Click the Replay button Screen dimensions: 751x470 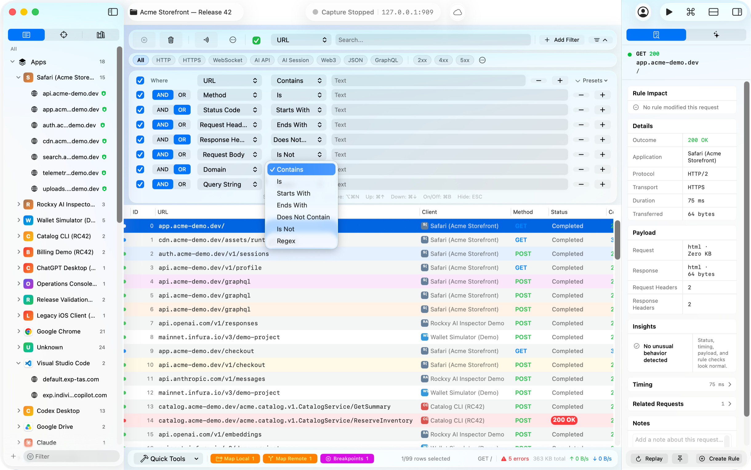click(649, 459)
